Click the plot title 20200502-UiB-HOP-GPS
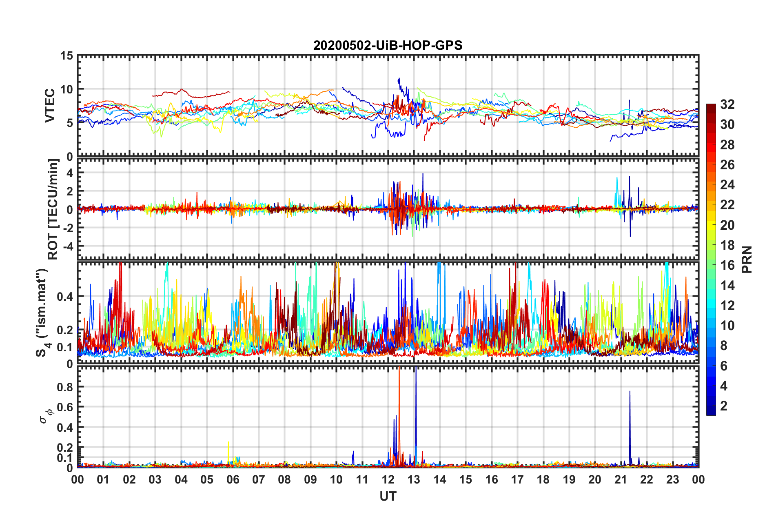 click(388, 45)
